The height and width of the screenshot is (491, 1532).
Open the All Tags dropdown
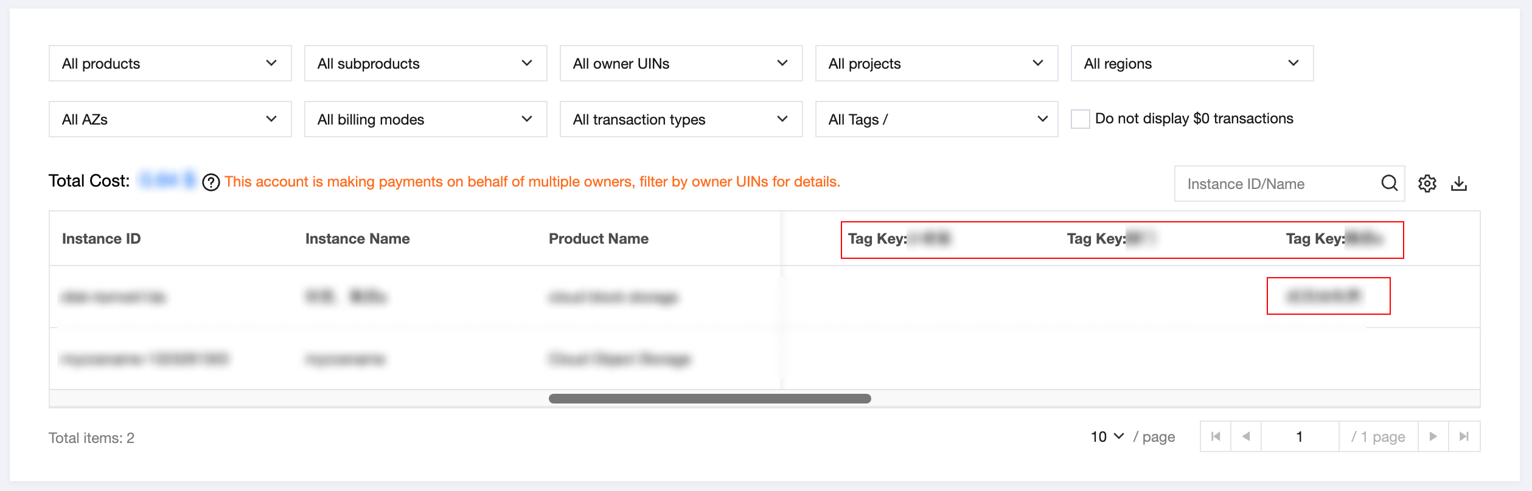pyautogui.click(x=937, y=119)
